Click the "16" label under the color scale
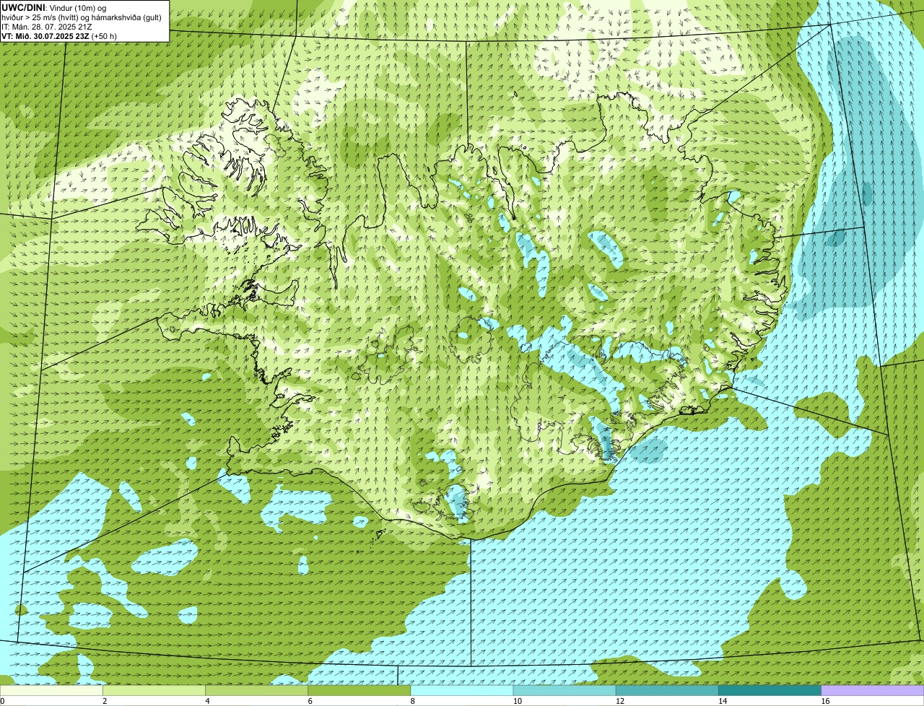The image size is (924, 706). (x=826, y=701)
